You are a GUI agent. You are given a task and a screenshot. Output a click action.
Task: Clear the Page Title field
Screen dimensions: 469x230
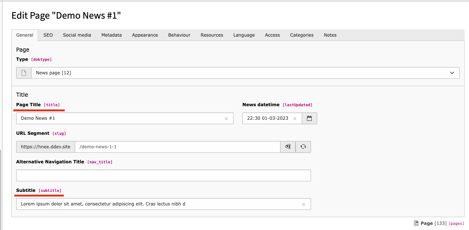tap(226, 119)
